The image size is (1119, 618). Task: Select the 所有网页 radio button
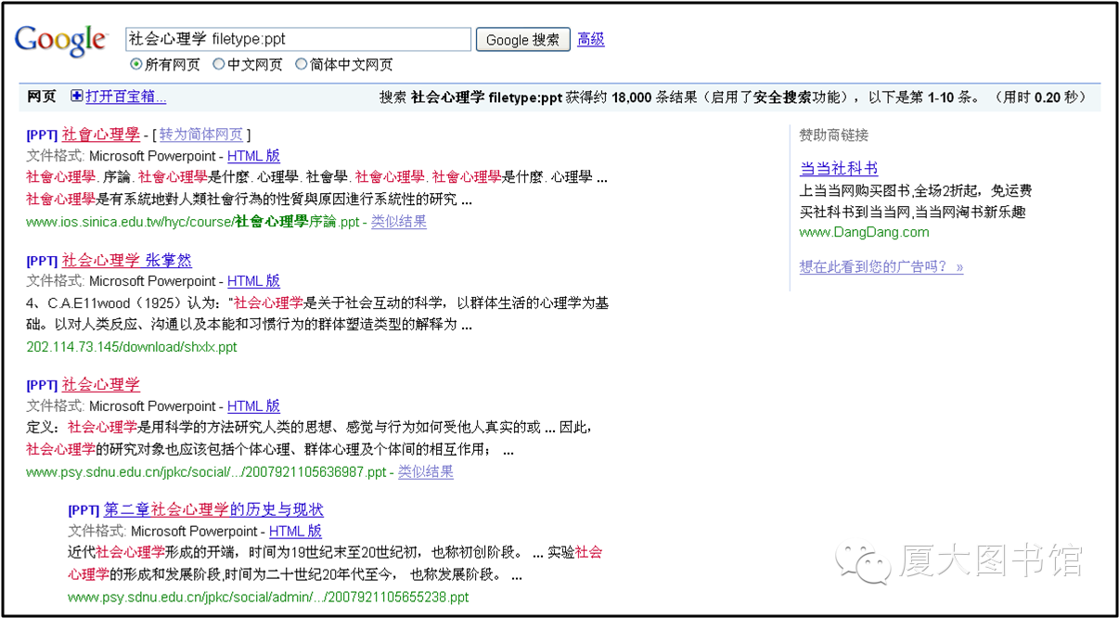click(x=136, y=65)
